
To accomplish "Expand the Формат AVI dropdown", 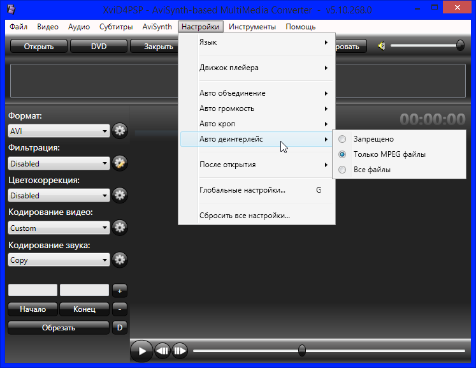I will pos(59,131).
